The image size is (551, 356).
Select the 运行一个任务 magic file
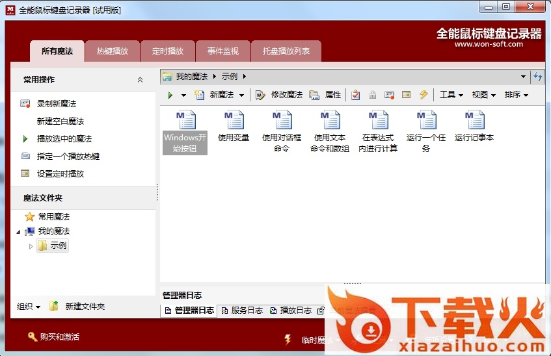[x=426, y=132]
